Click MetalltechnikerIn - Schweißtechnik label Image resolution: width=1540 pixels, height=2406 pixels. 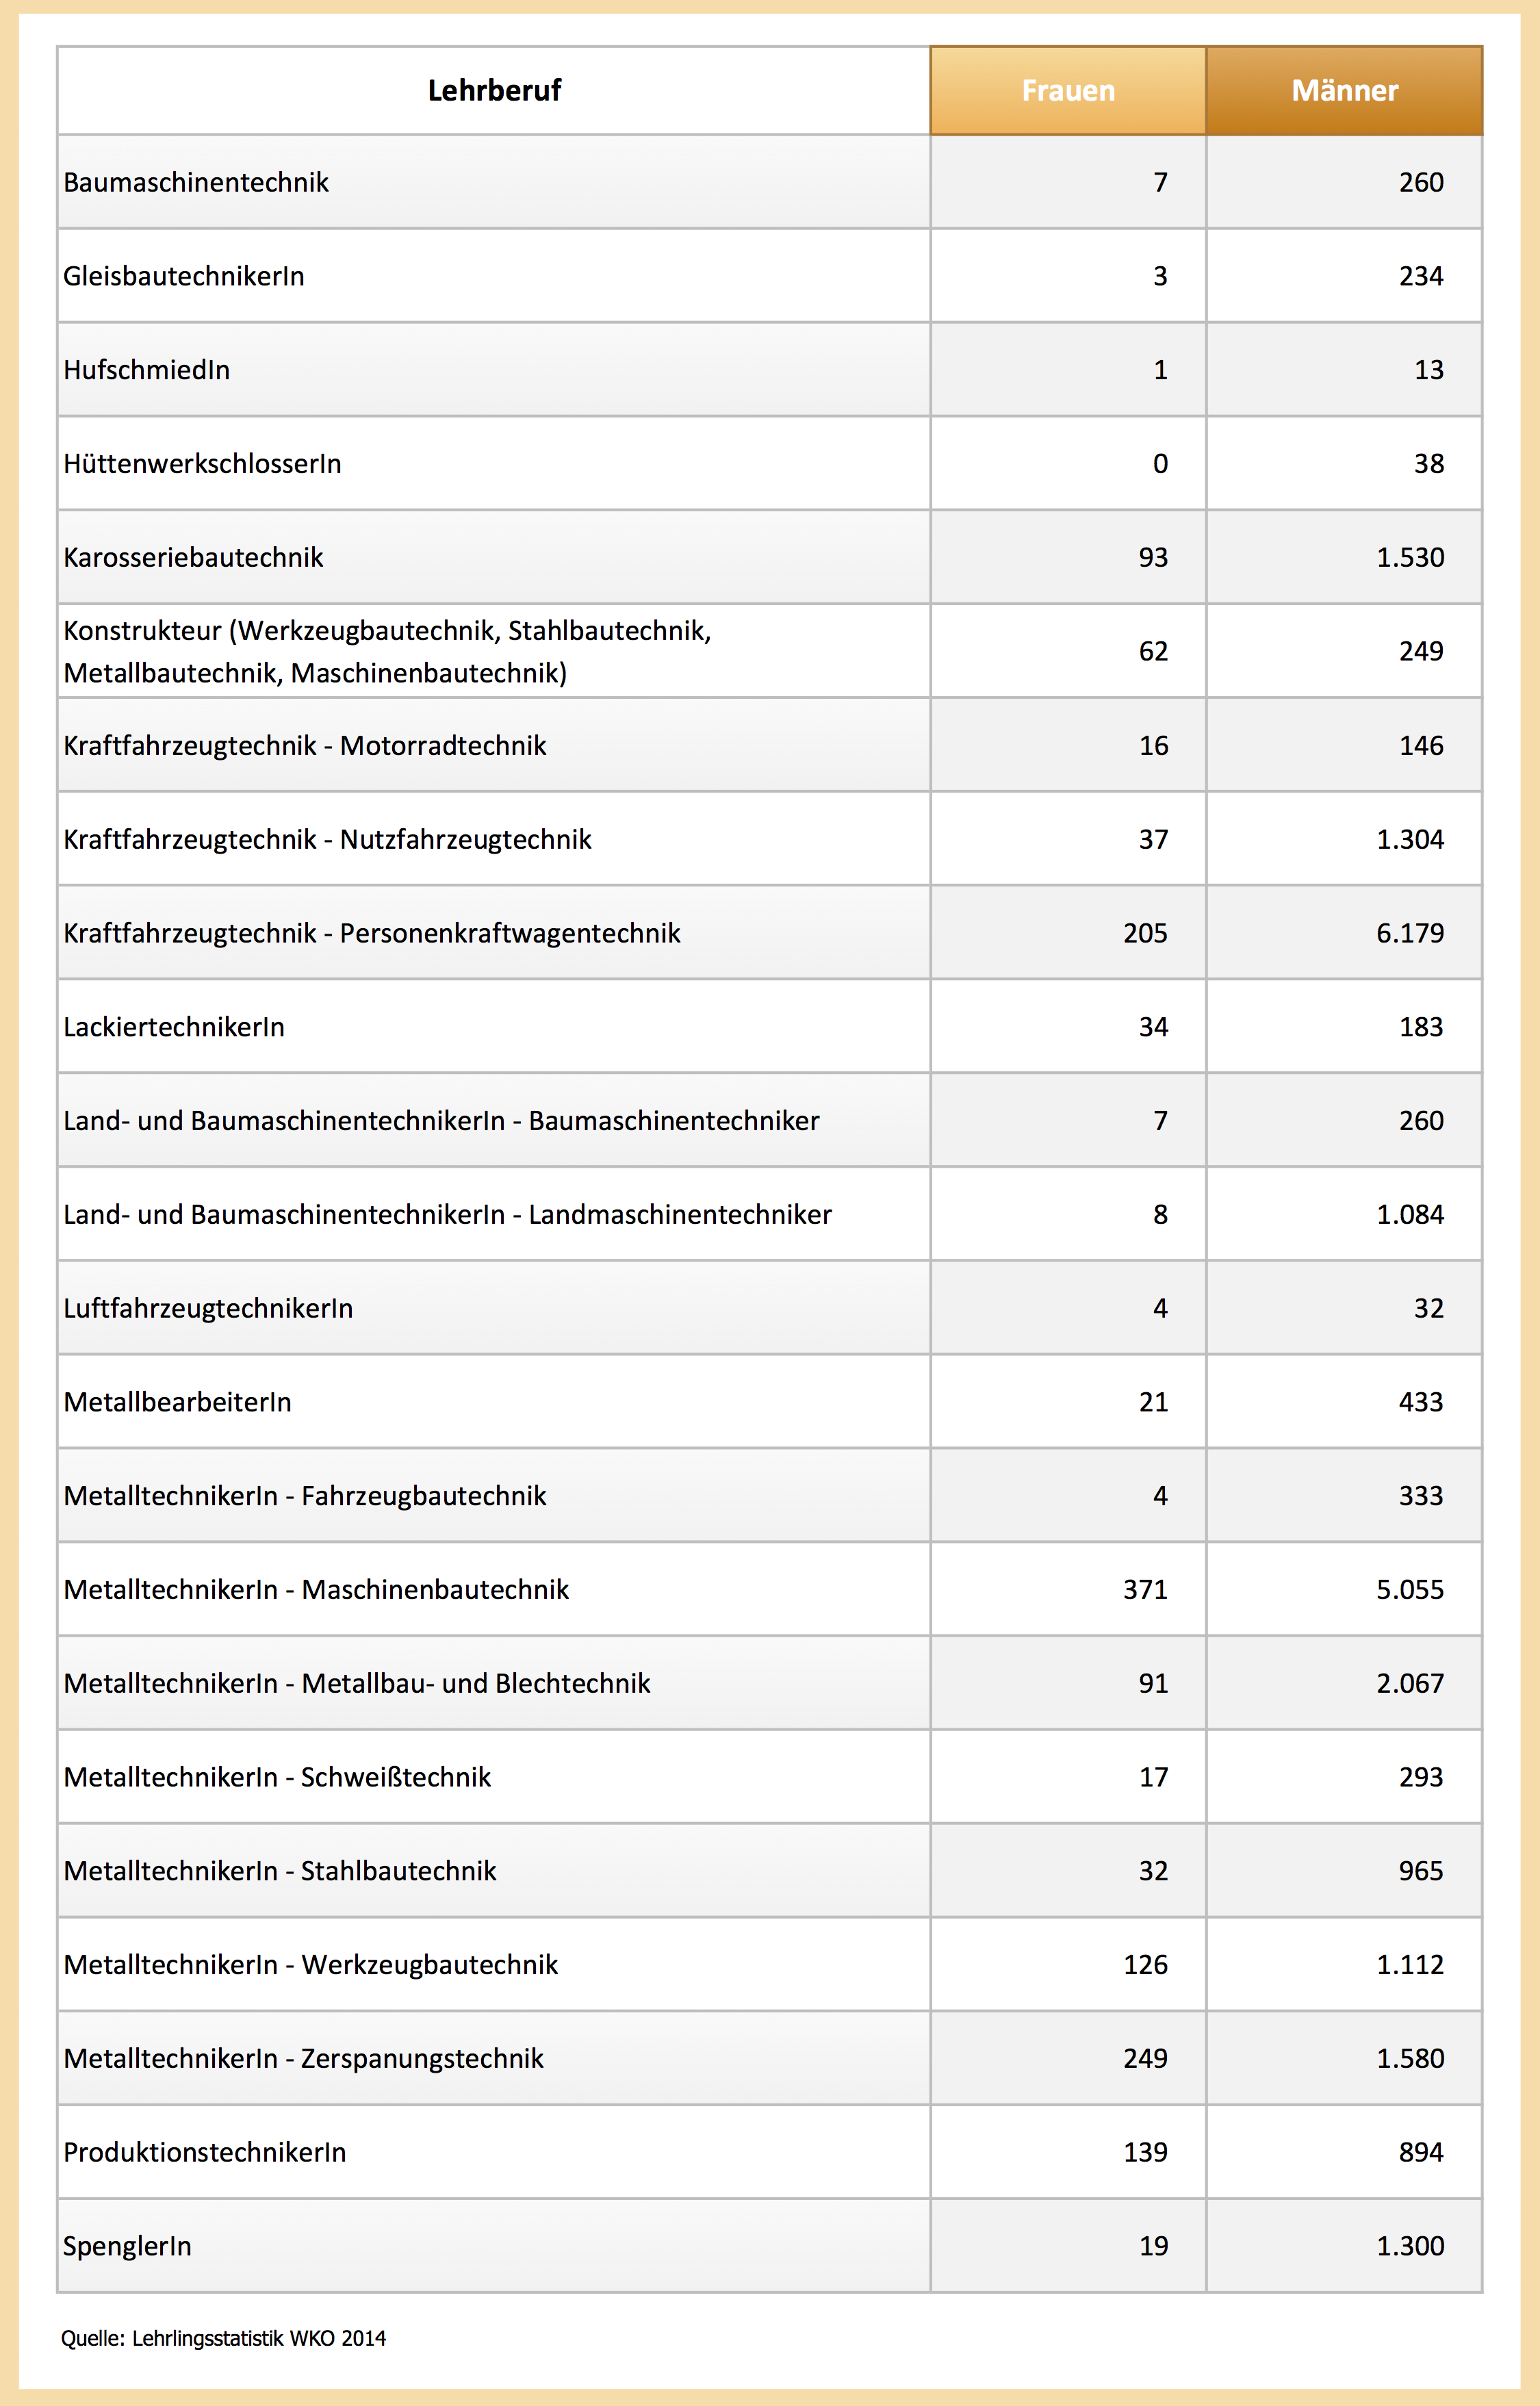coord(277,1777)
